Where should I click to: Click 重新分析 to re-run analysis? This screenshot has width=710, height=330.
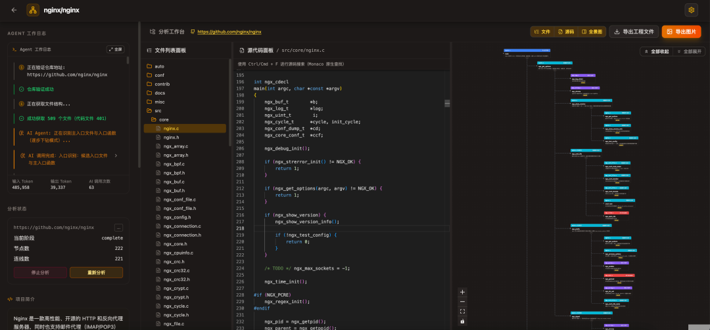[96, 272]
